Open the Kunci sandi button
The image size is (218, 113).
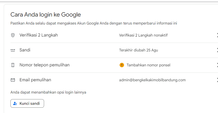27,103
